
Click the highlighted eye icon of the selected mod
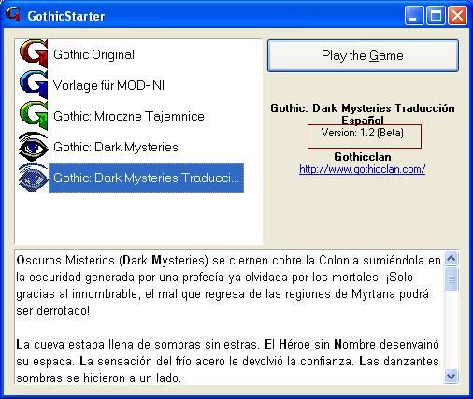point(34,178)
